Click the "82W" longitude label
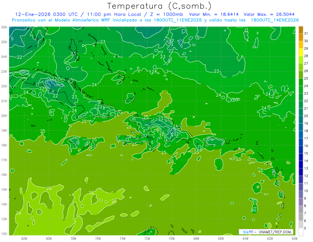 click(x=24, y=238)
